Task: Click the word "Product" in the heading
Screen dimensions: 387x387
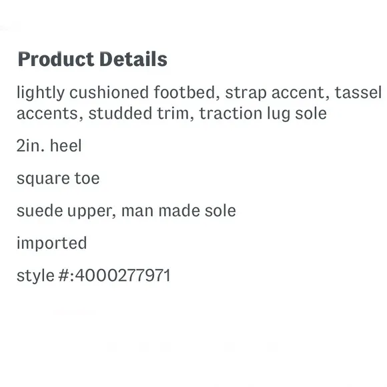Action: pos(56,59)
